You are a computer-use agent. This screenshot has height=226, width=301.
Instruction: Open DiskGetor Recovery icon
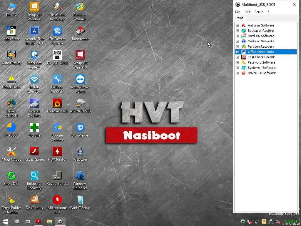point(57,11)
